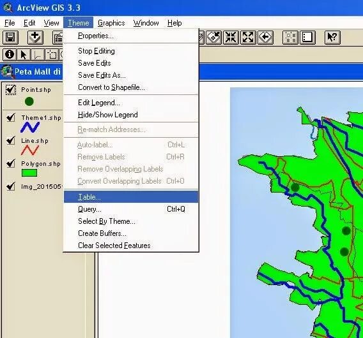The image size is (363, 338).
Task: Click the Clear Selected Features toolbar icon
Action: pos(307,37)
